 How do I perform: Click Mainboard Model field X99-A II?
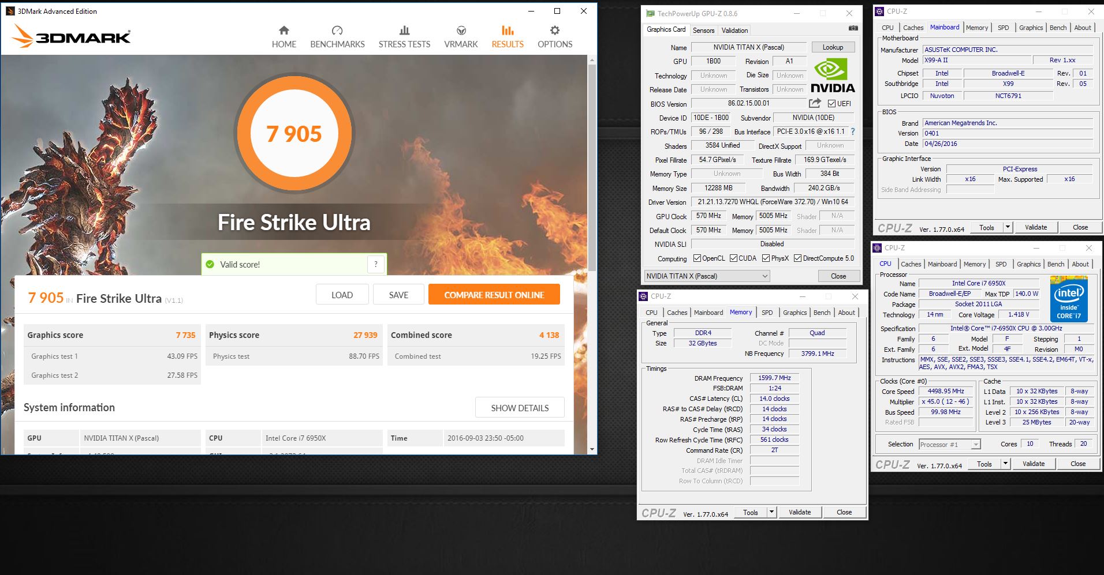[x=976, y=60]
